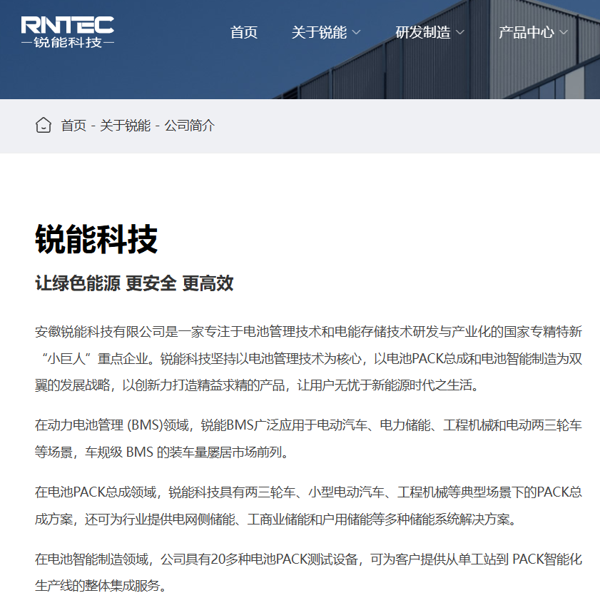Image resolution: width=600 pixels, height=598 pixels.
Task: Click the RNTEC 锐能科技 logo
Action: coord(68,32)
